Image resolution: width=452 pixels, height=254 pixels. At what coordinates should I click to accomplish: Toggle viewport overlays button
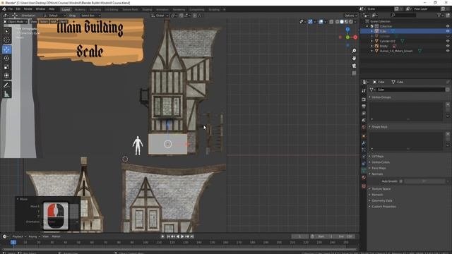pyautogui.click(x=321, y=22)
